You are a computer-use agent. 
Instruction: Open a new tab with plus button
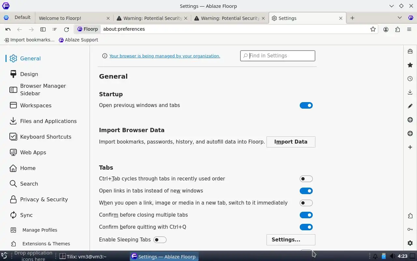[x=352, y=18]
